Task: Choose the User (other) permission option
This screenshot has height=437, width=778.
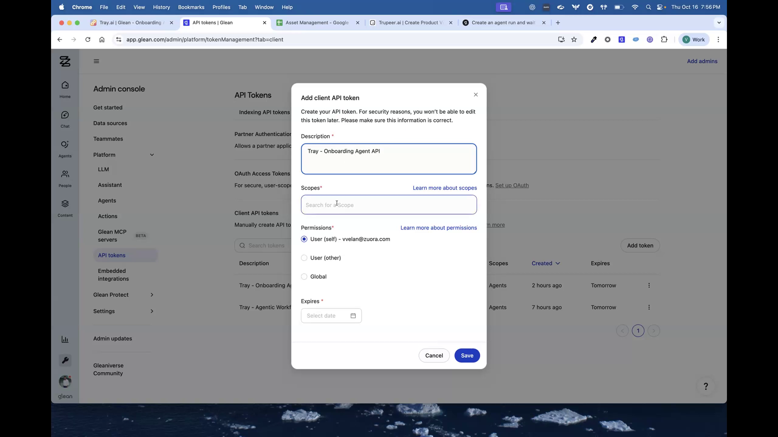Action: pos(304,258)
